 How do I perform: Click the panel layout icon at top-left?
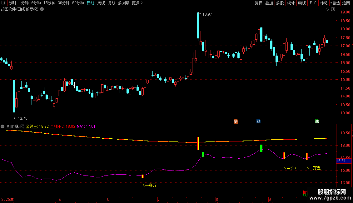[3, 3]
